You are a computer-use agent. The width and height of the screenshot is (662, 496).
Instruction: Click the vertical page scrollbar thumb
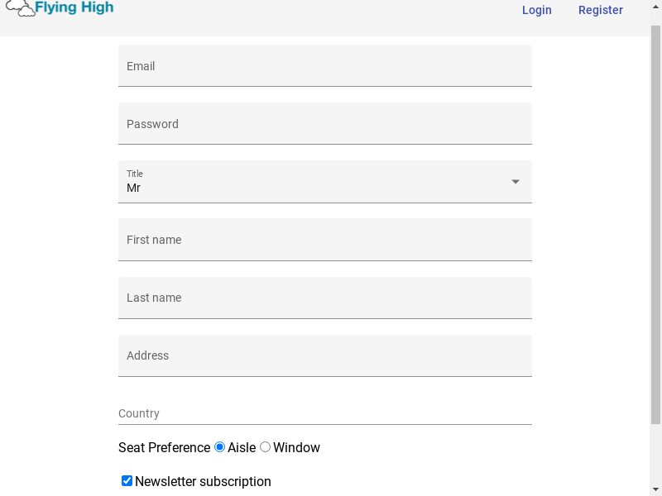[655, 225]
